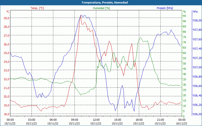Click the 70 humidity axis value
Viewport: 202px width, 126px height.
click(185, 42)
